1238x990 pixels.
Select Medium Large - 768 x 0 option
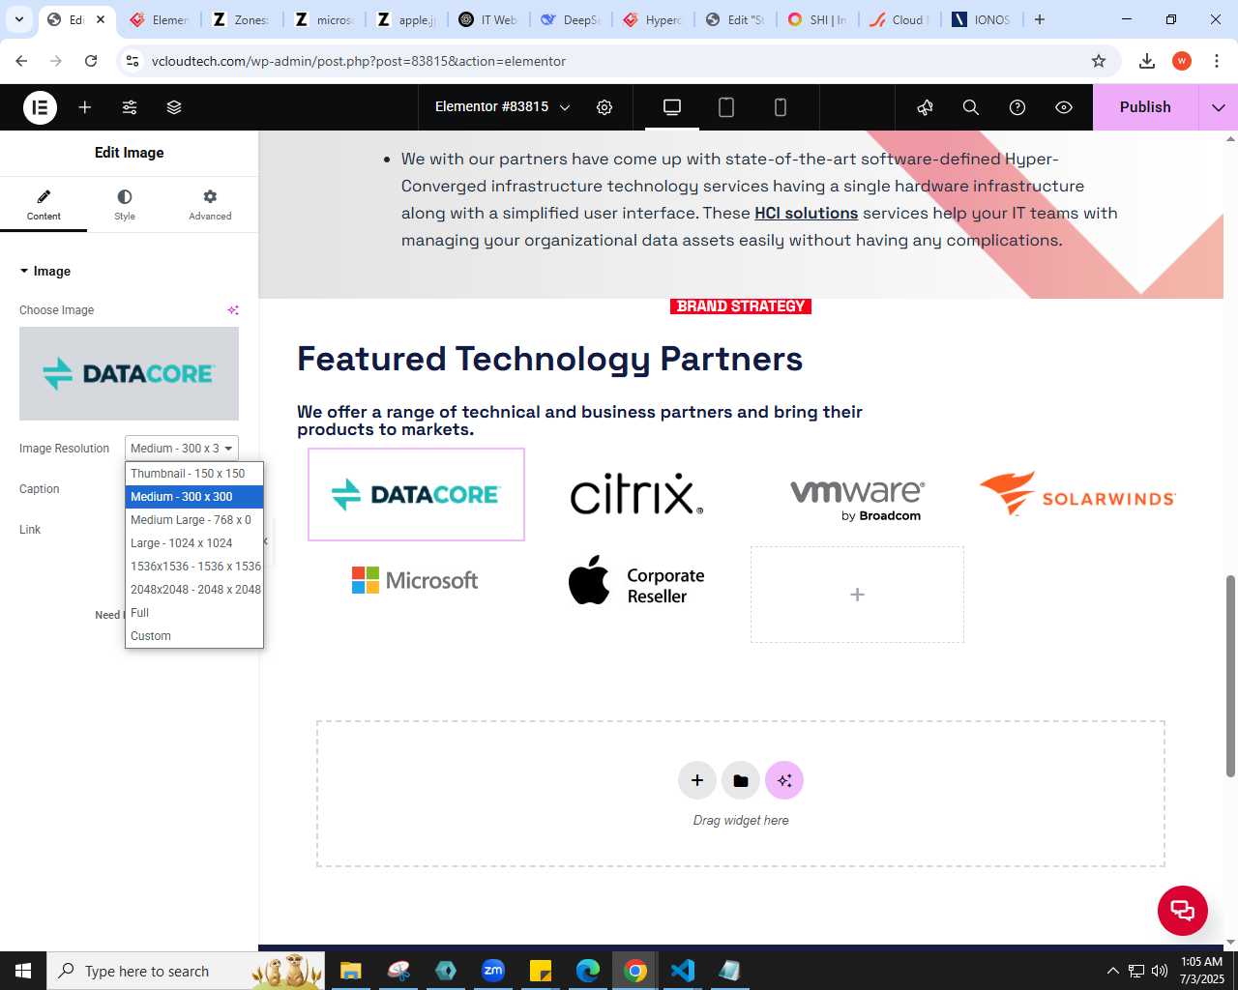tap(194, 520)
